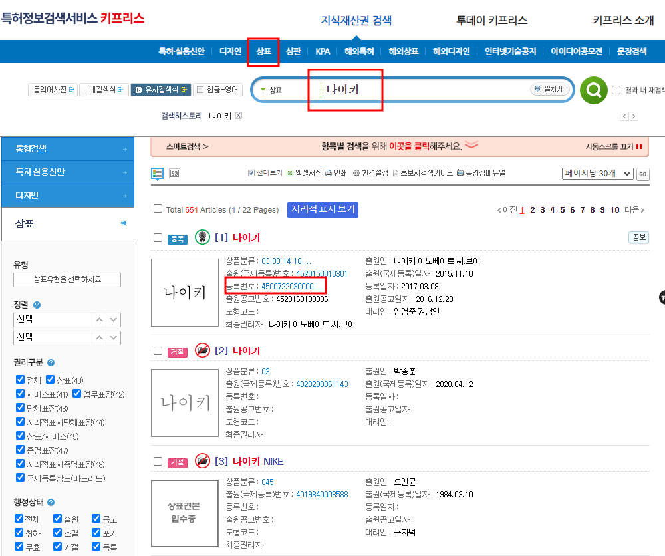Viewport: 665px width, 556px height.
Task: Click second sort field up arrow
Action: [99, 338]
